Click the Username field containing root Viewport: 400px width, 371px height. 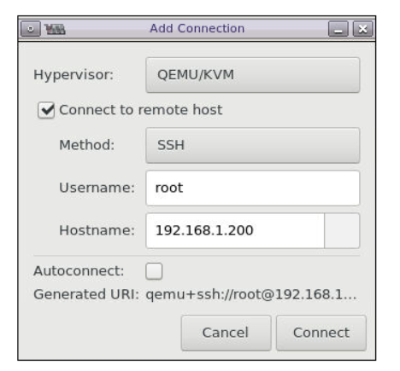[x=252, y=188]
